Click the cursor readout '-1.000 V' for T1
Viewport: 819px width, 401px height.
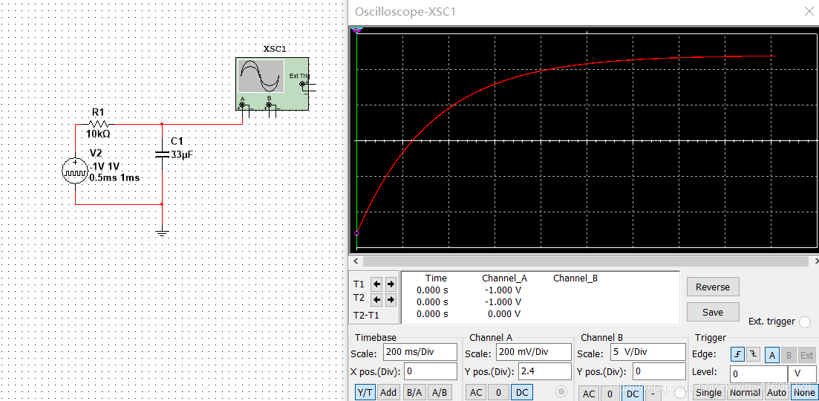click(502, 290)
